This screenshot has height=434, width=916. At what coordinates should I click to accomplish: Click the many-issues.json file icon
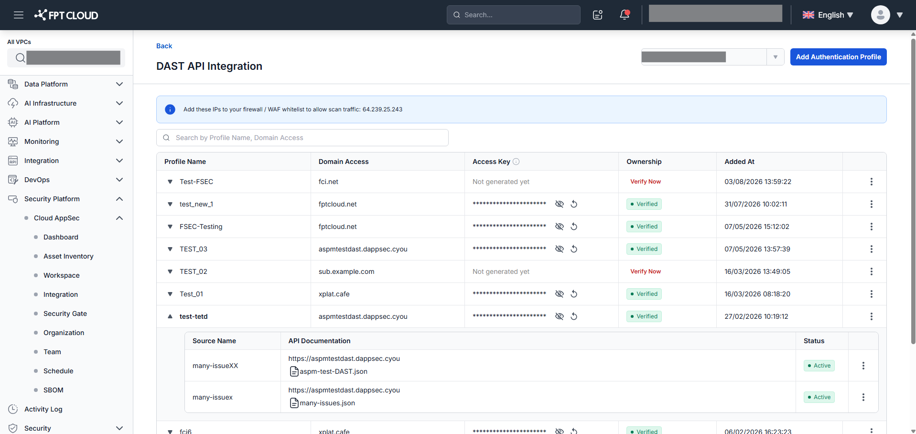click(294, 403)
